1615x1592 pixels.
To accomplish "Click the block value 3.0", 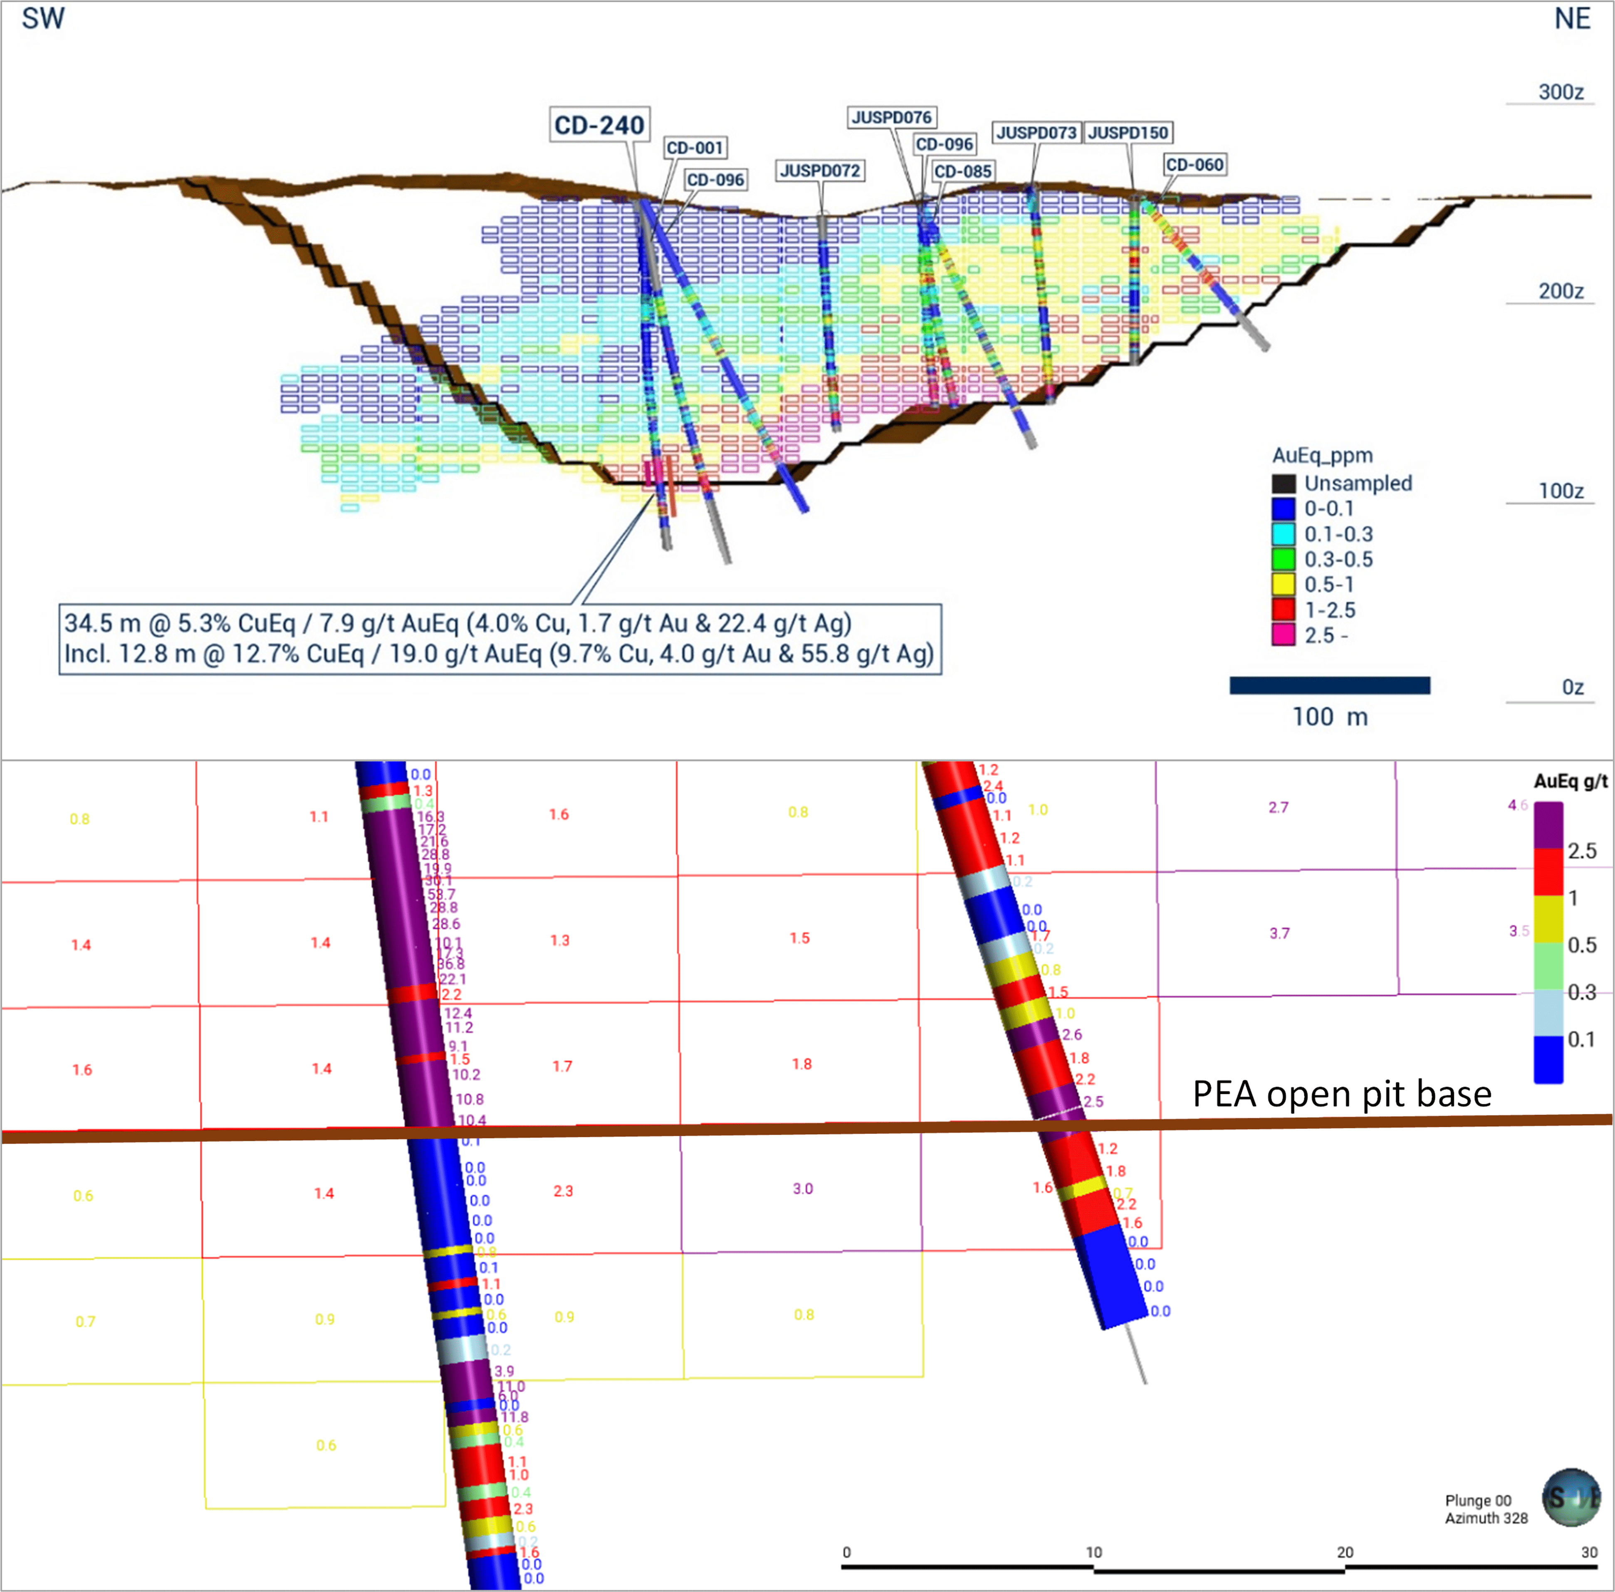I will tap(802, 1188).
